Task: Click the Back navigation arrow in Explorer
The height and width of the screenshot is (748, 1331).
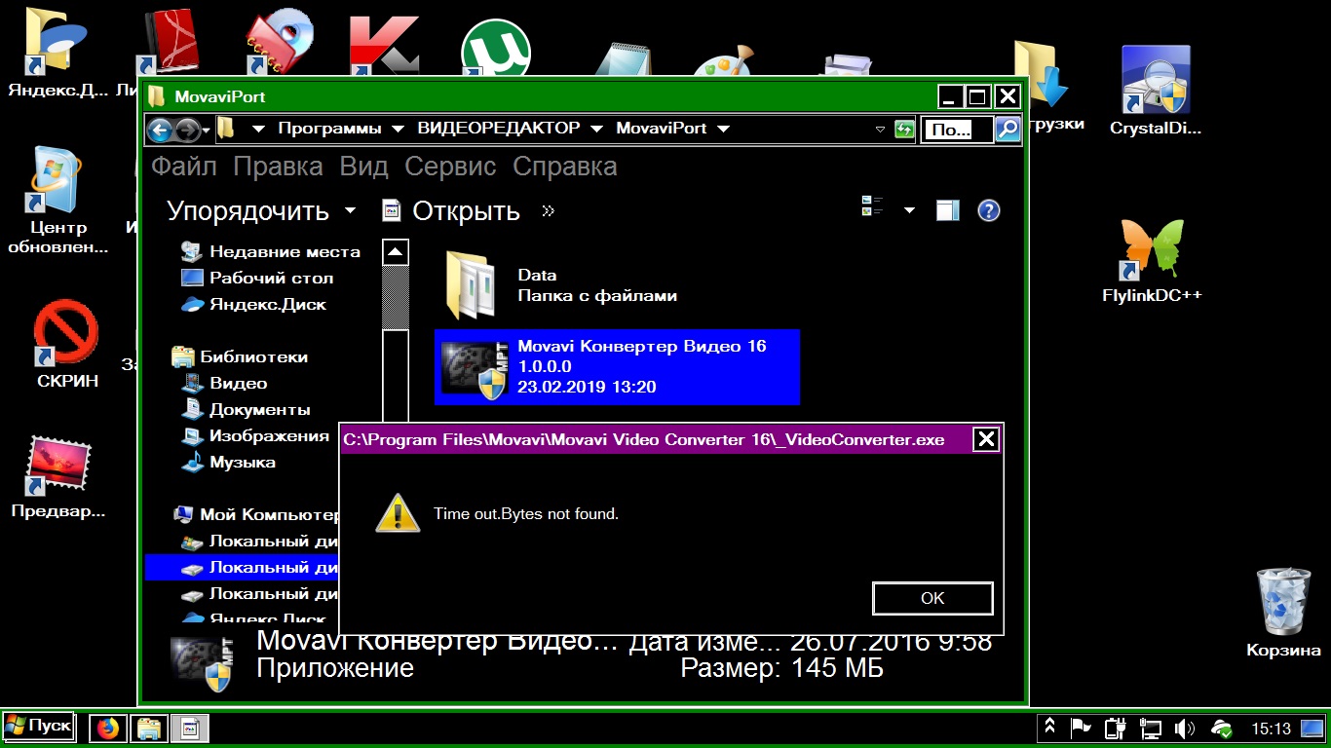Action: tap(161, 129)
